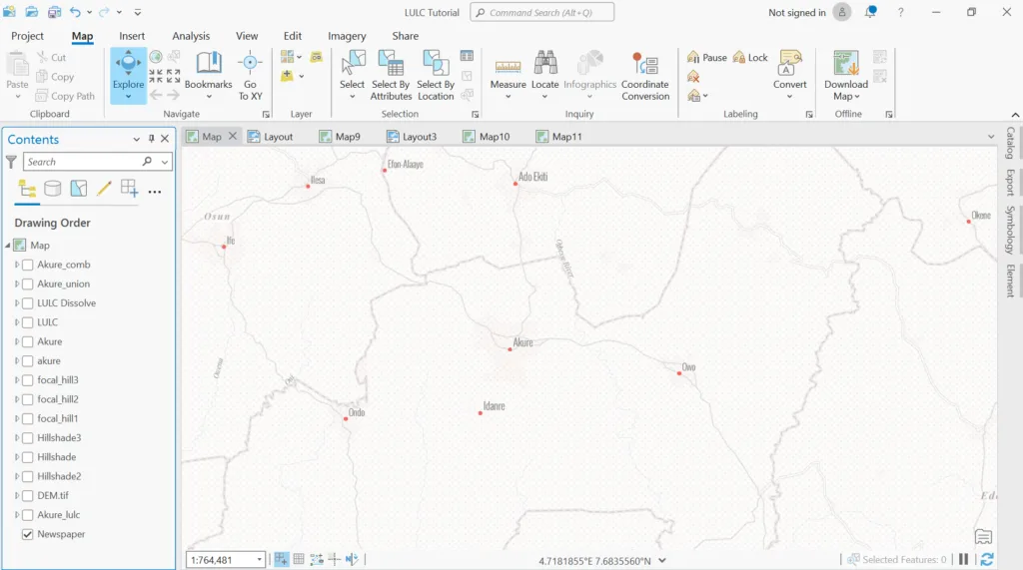This screenshot has width=1023, height=570.
Task: Expand the LULC layer node
Action: coord(17,322)
